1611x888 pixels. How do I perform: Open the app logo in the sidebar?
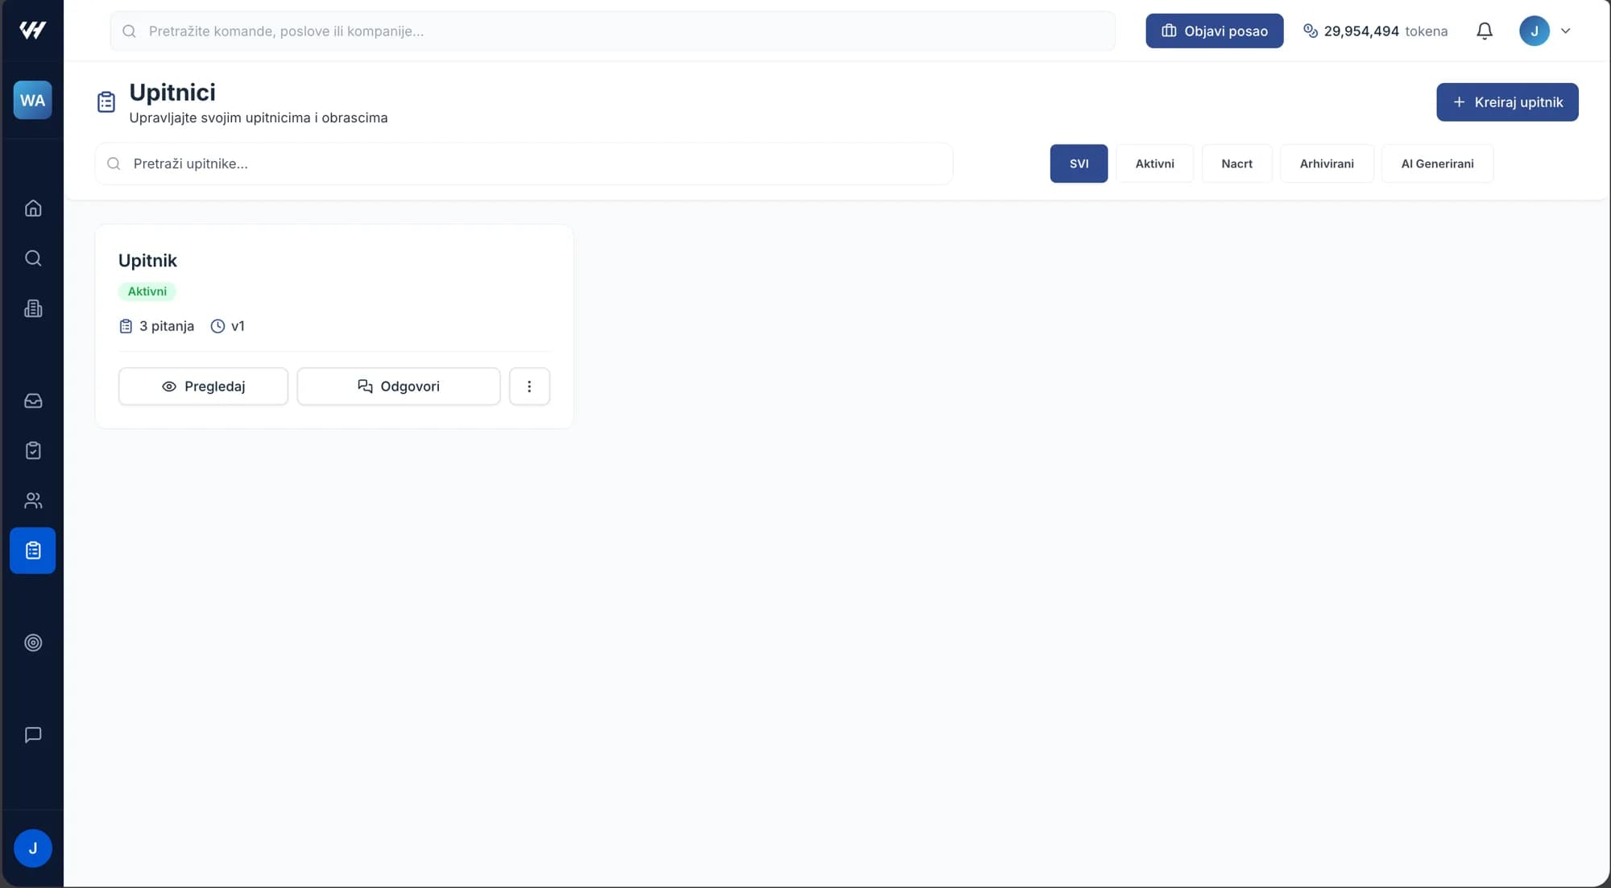click(x=32, y=31)
